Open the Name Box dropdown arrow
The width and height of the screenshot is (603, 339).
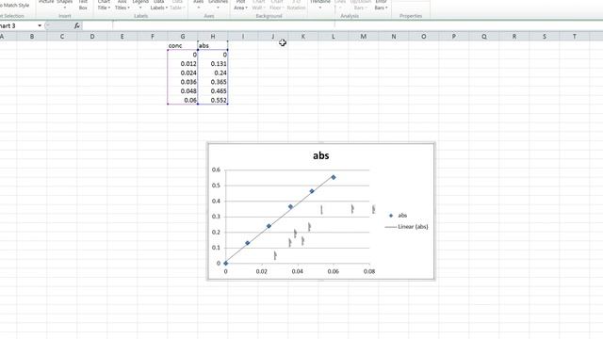[x=40, y=25]
